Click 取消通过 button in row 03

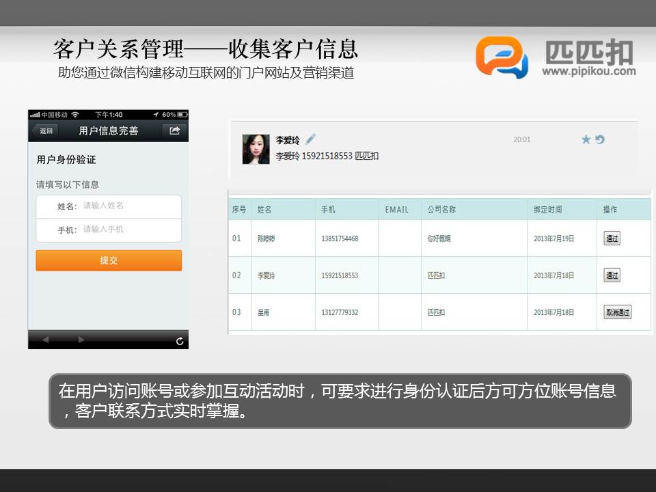pyautogui.click(x=617, y=312)
